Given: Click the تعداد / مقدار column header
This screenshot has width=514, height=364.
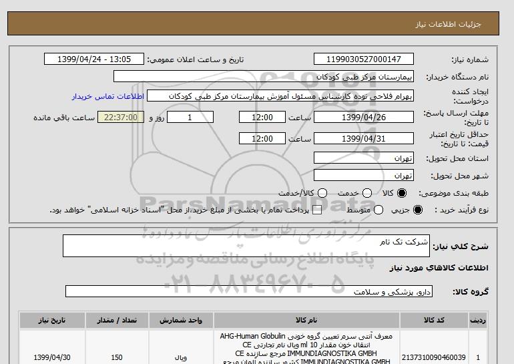Looking at the screenshot, I should click(x=117, y=320).
